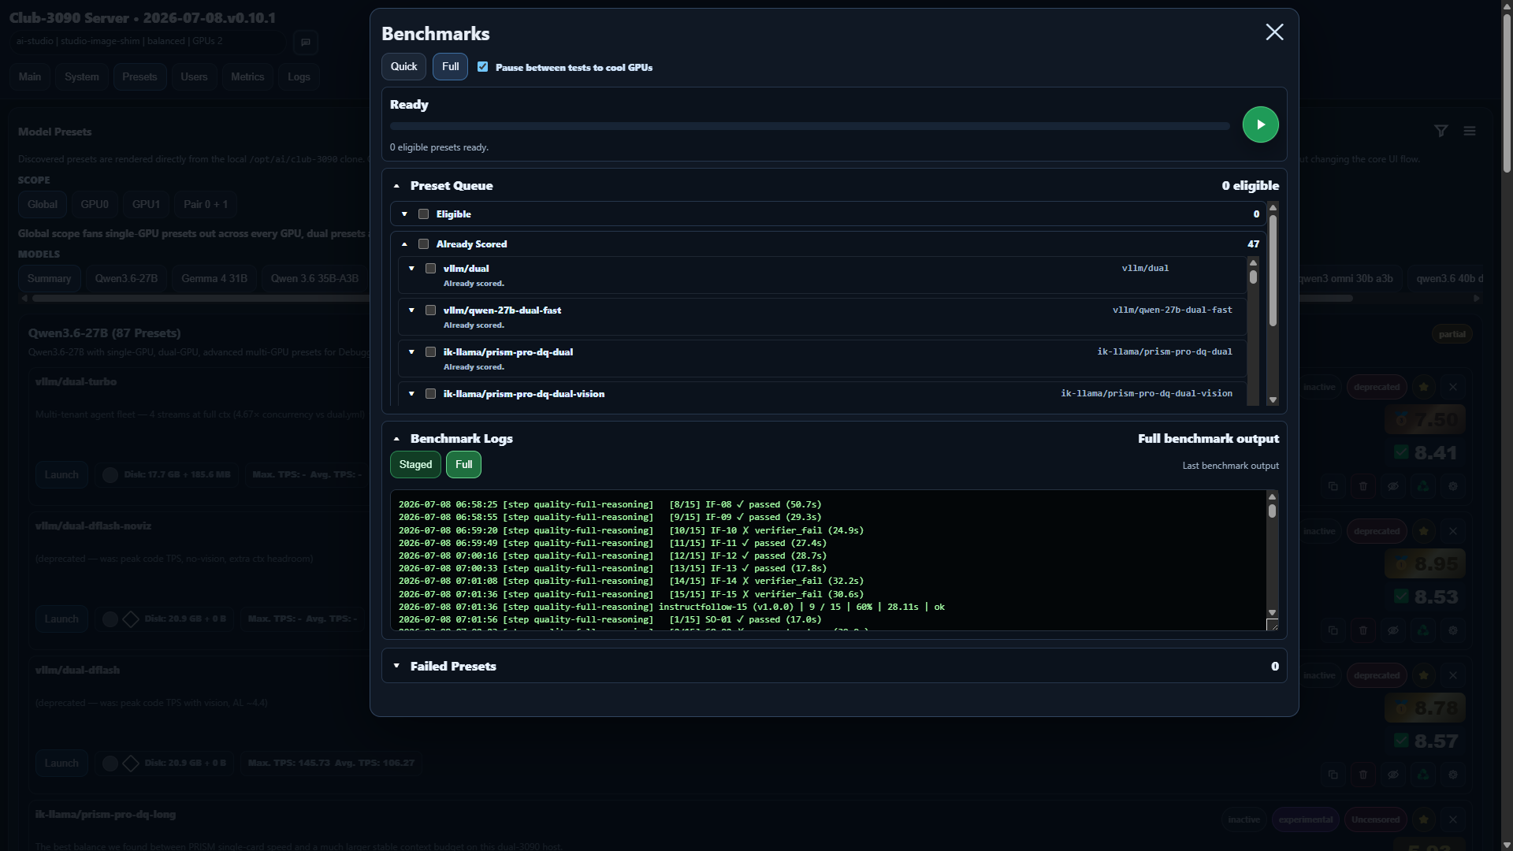1513x851 pixels.
Task: Click the horizontal scrollbar under the model tabs
Action: point(693,299)
